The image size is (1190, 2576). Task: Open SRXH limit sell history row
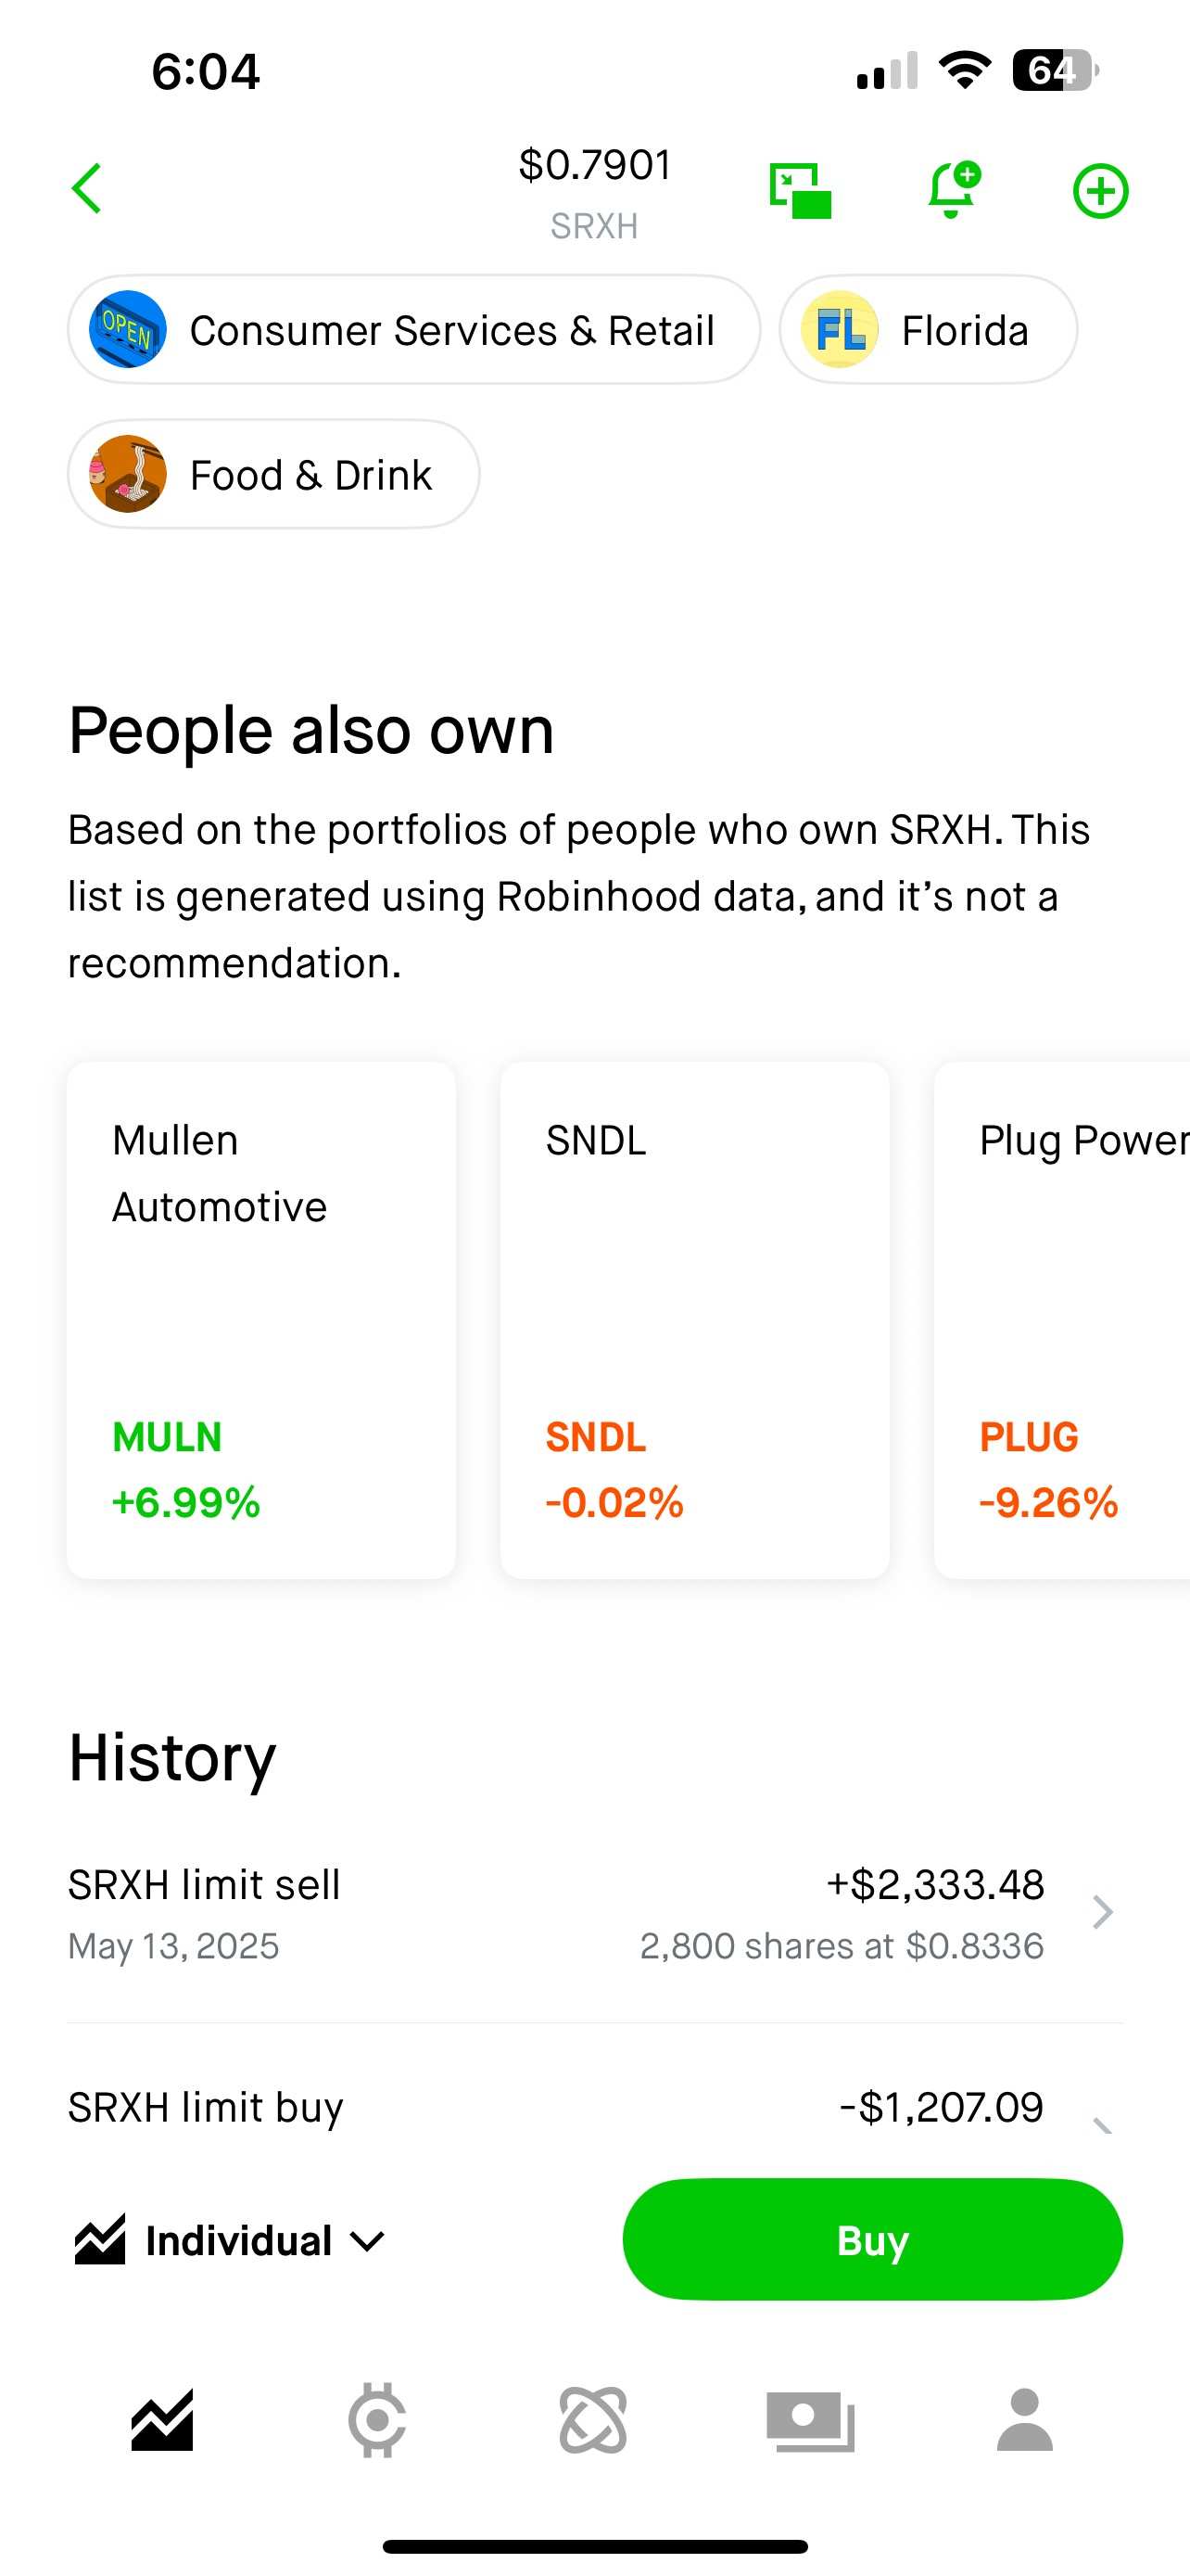[594, 1914]
